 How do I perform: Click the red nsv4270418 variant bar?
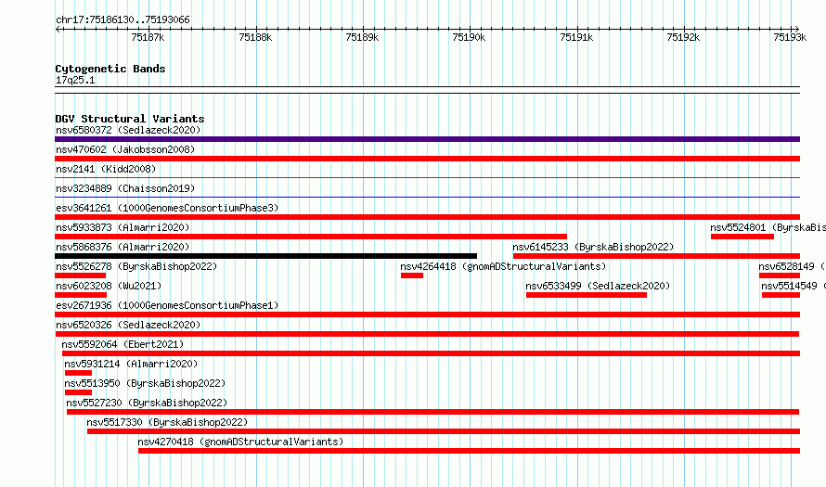coord(469,451)
